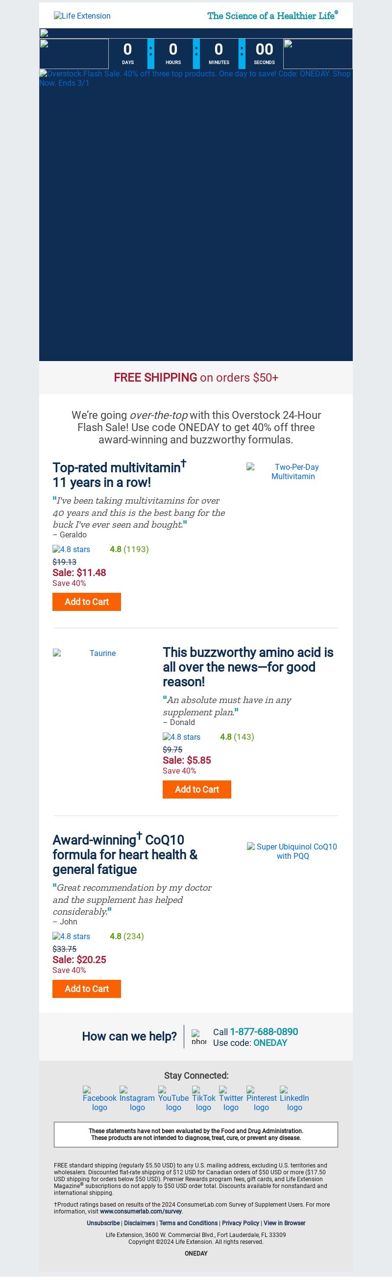Open the YouTube logo link

(173, 1098)
